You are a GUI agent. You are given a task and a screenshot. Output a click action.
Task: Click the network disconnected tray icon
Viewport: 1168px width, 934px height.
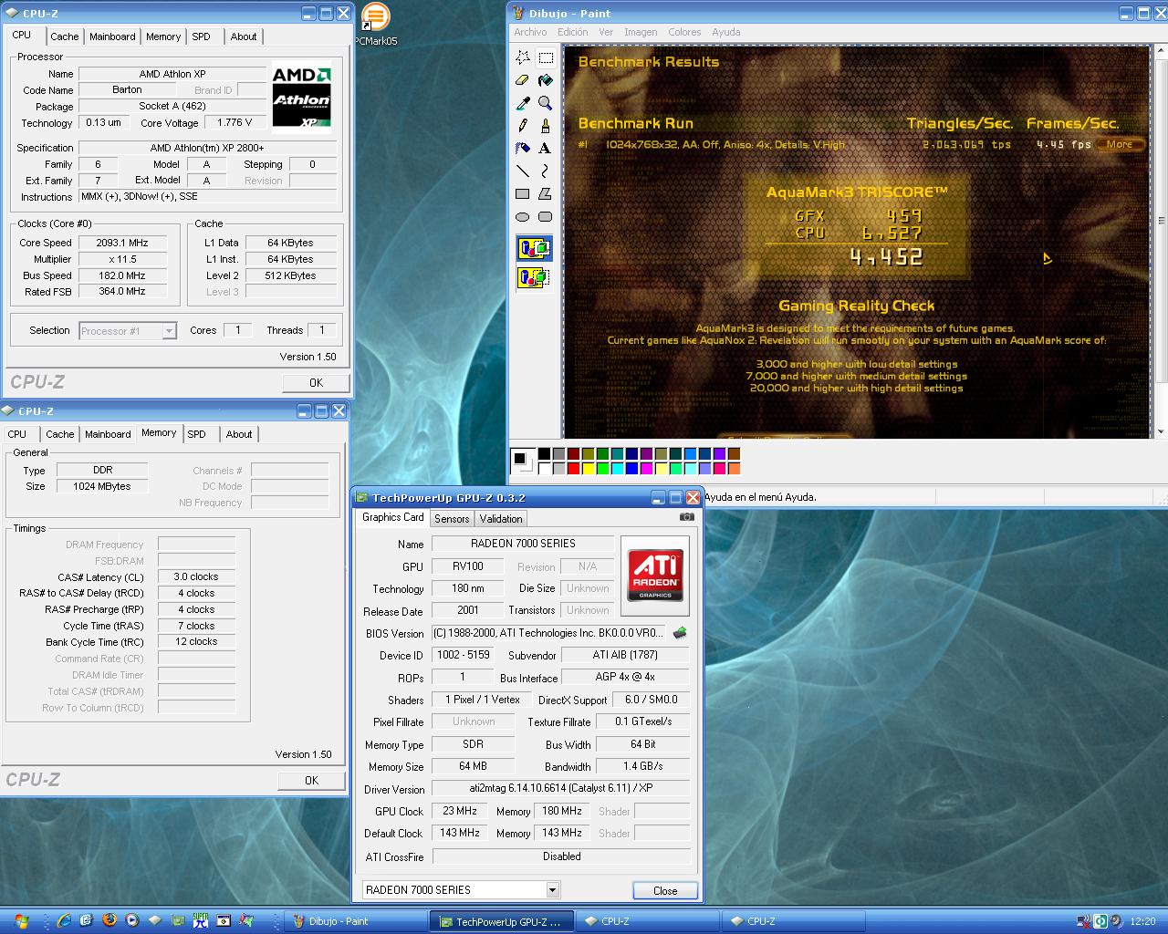[x=1084, y=921]
